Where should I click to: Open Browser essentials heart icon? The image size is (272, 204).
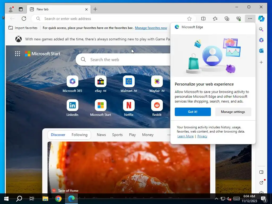239,19
